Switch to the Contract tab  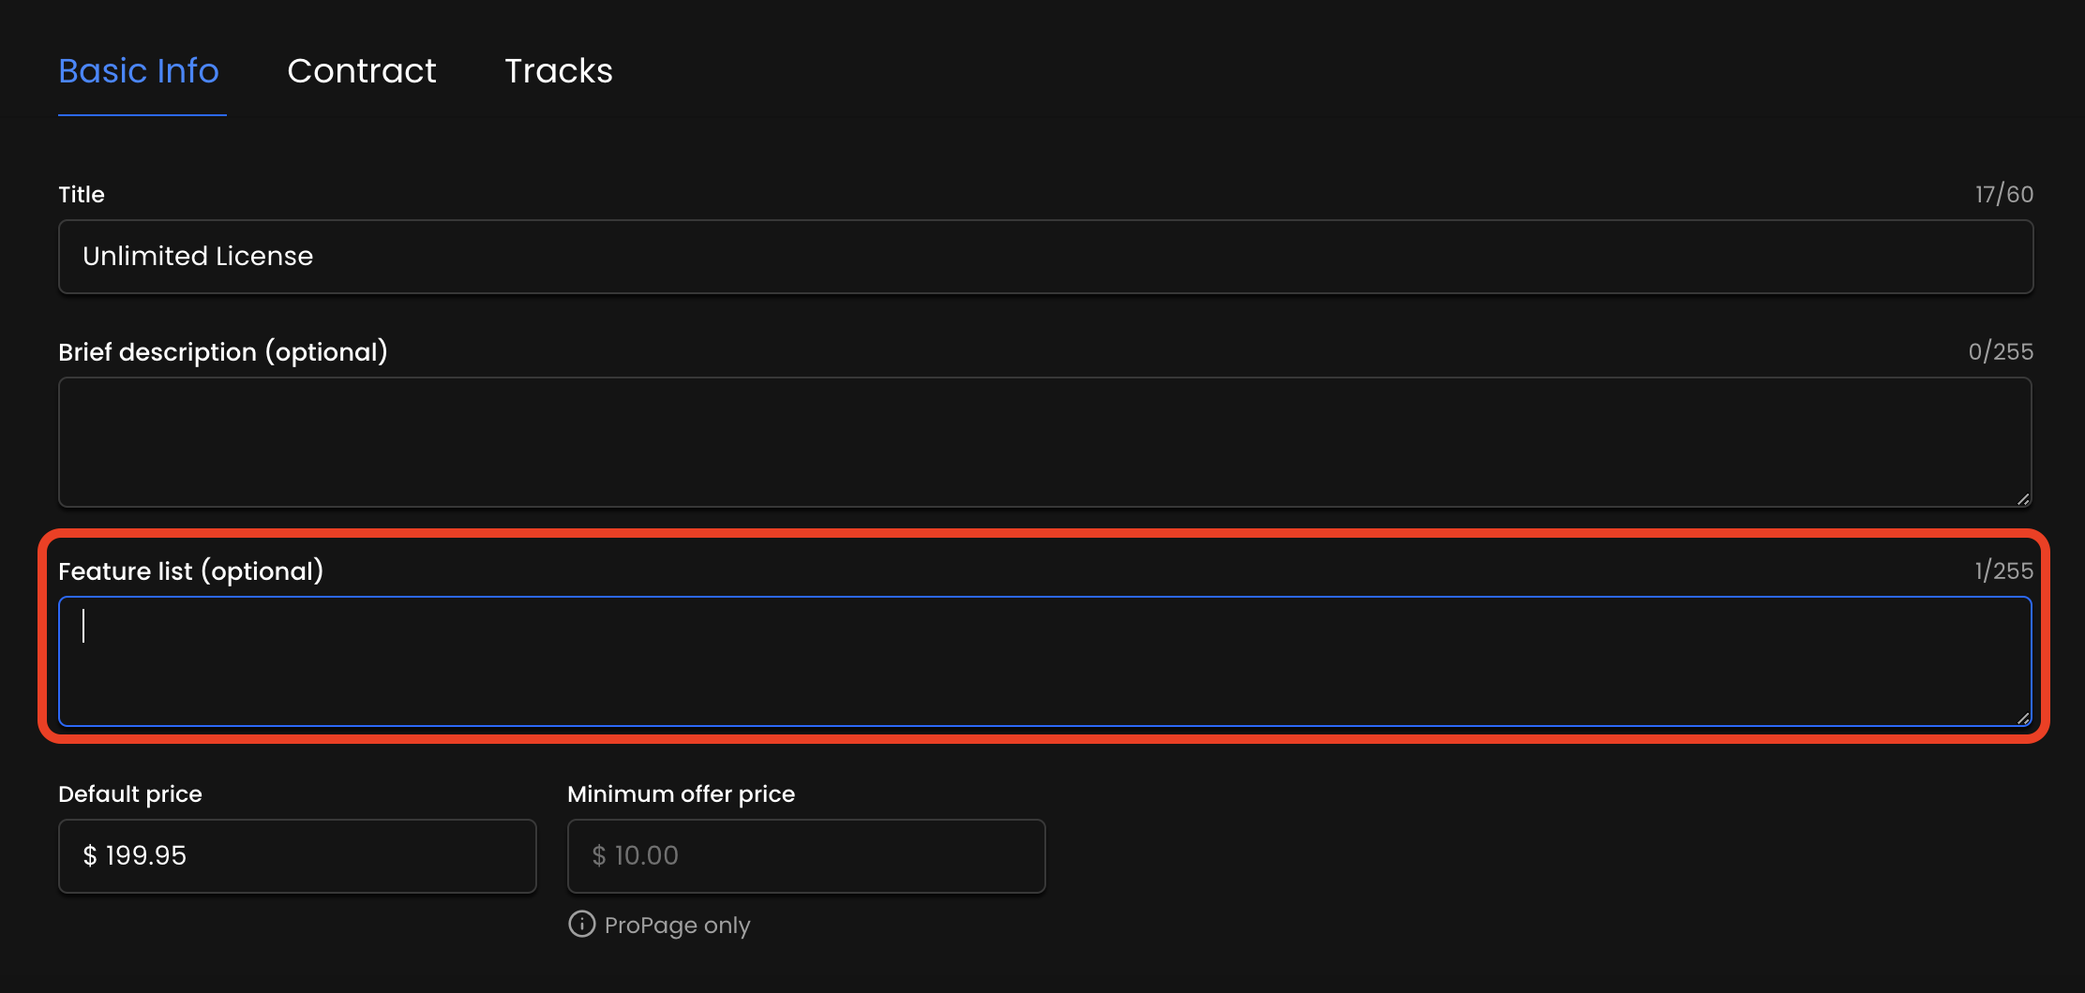tap(362, 71)
